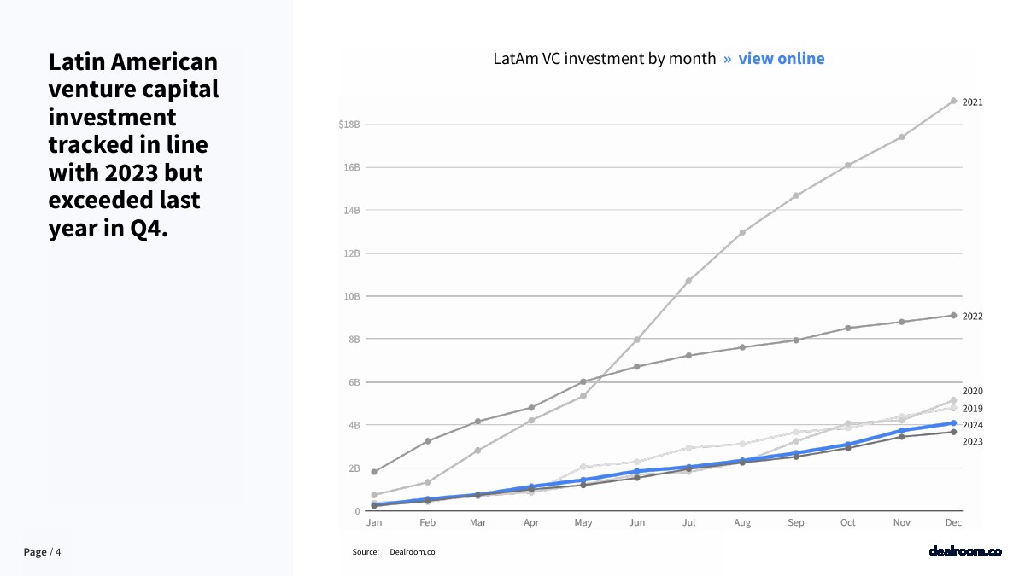Select the 2022 line's December data point
This screenshot has width=1025, height=576.
coord(954,315)
